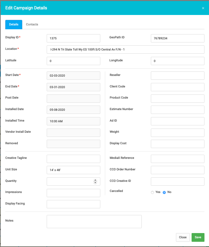Viewport: 209px width, 247px height.
Task: Click the Vendor Install Date field
Action: [73, 133]
